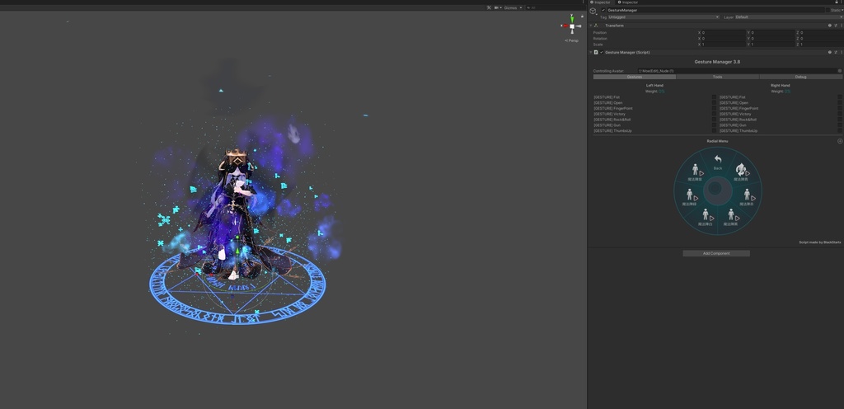
Task: Toggle the scene gizmo rotation lock icon
Action: point(582,16)
